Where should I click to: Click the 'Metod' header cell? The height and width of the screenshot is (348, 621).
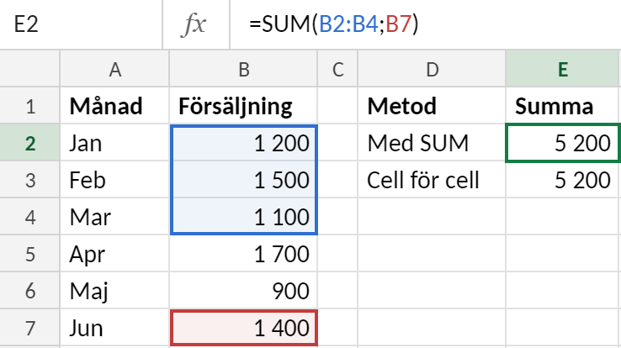pyautogui.click(x=432, y=106)
